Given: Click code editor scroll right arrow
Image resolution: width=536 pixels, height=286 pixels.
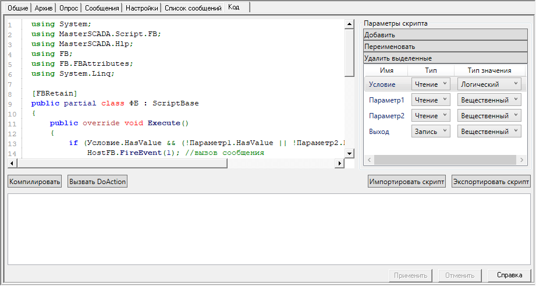Looking at the screenshot, I should click(339, 163).
